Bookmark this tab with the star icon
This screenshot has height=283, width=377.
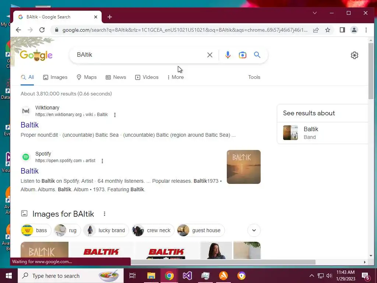click(x=327, y=30)
